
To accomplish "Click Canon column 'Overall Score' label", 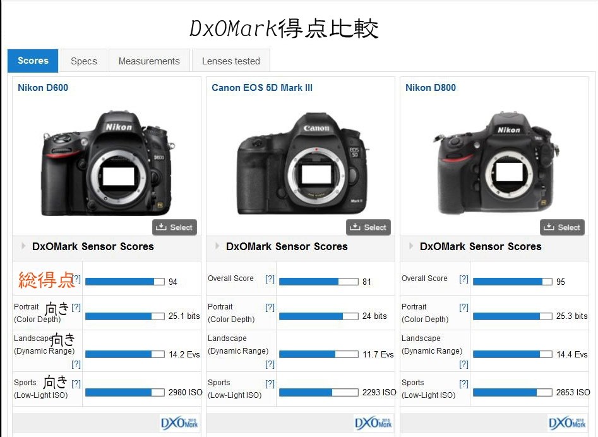I will 230,278.
